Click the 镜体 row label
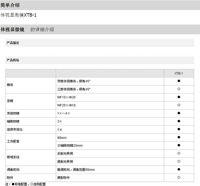This screenshot has height=186, width=200. (x=10, y=85)
